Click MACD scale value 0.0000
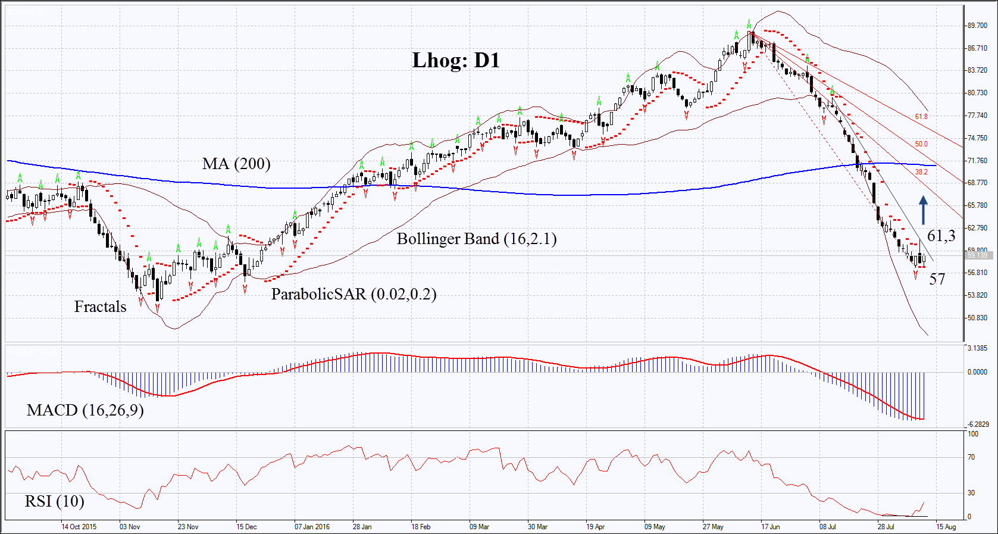Image resolution: width=998 pixels, height=534 pixels. click(978, 372)
